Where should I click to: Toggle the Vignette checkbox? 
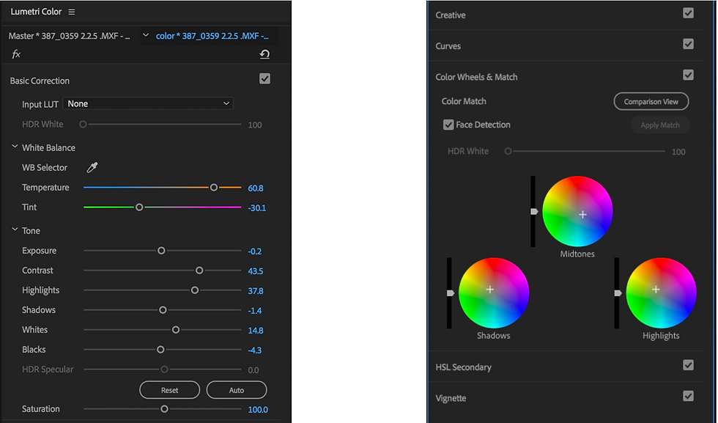688,397
